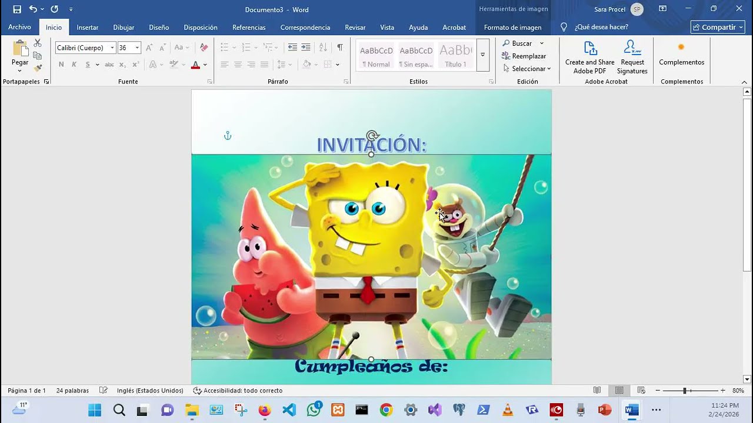Image resolution: width=753 pixels, height=423 pixels.
Task: Click the rotation handle above the image
Action: click(x=371, y=136)
